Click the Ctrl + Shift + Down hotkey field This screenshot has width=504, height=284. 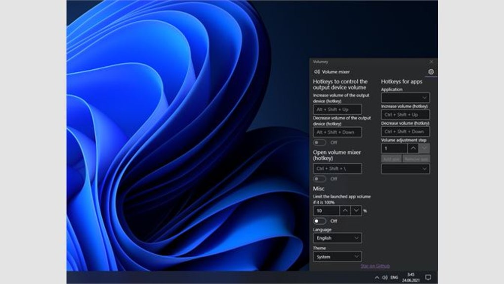click(x=405, y=132)
